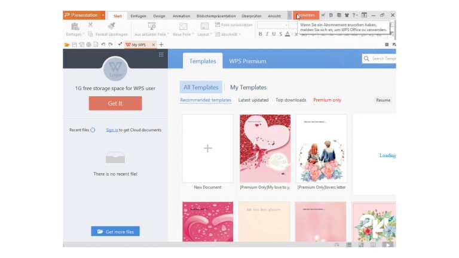459x258 pixels.
Task: Click the scissors cut icon
Action: 90,25
